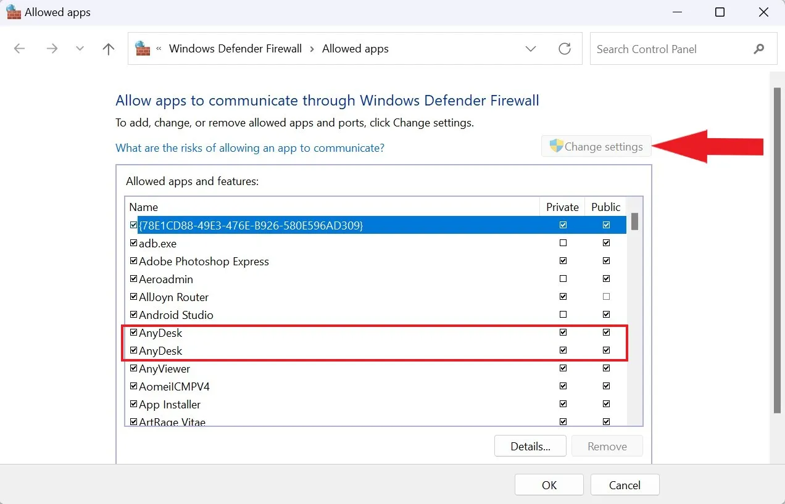
Task: Click the forward navigation arrow
Action: pyautogui.click(x=52, y=48)
